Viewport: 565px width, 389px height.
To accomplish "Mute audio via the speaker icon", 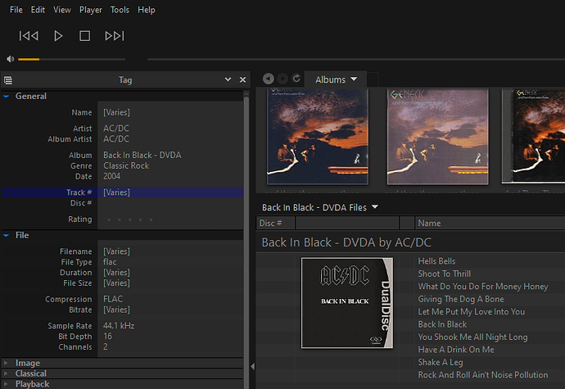I will 11,59.
